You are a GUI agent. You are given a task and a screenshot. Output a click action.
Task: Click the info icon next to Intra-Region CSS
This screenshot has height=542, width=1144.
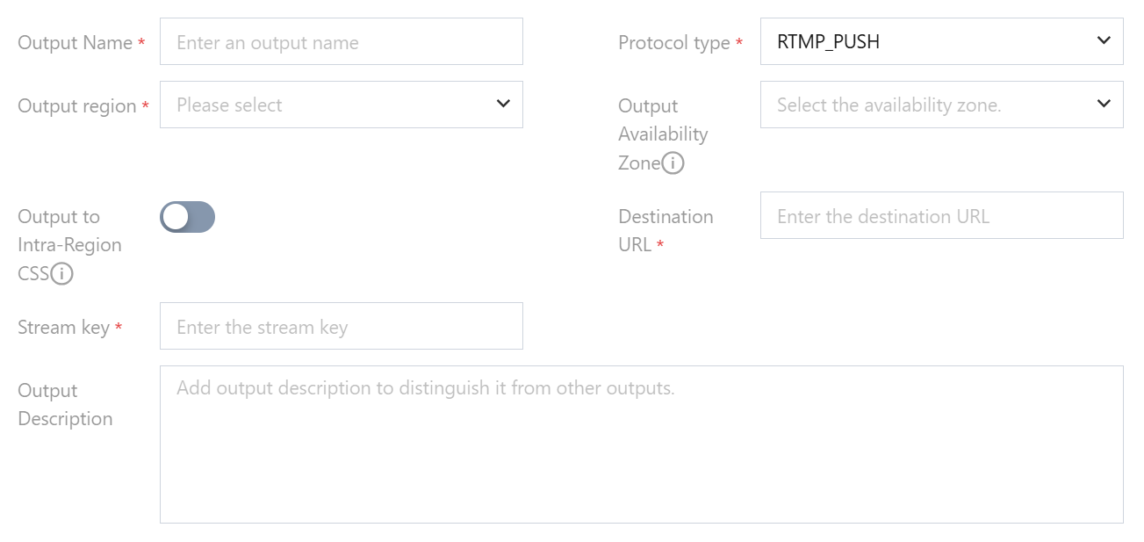tap(61, 274)
